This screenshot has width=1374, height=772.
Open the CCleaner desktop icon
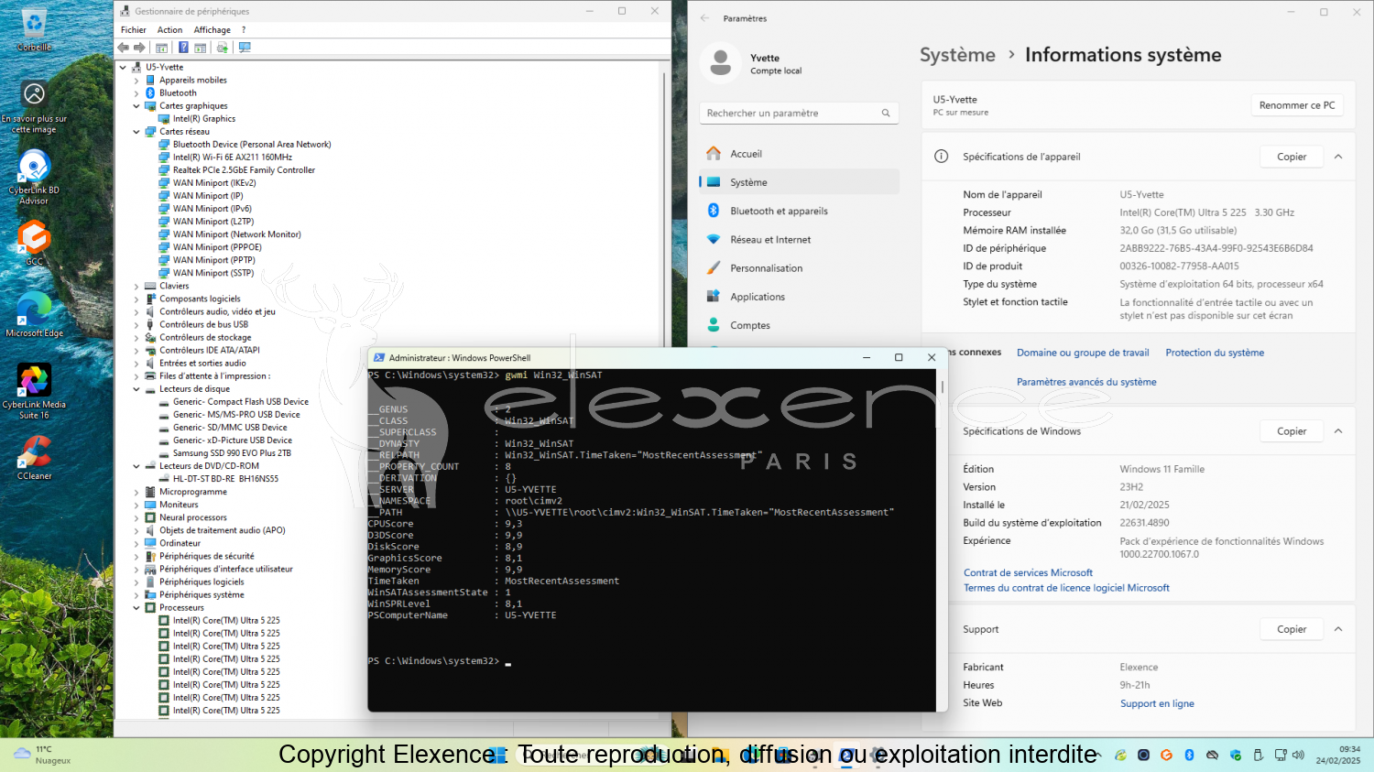pyautogui.click(x=34, y=458)
